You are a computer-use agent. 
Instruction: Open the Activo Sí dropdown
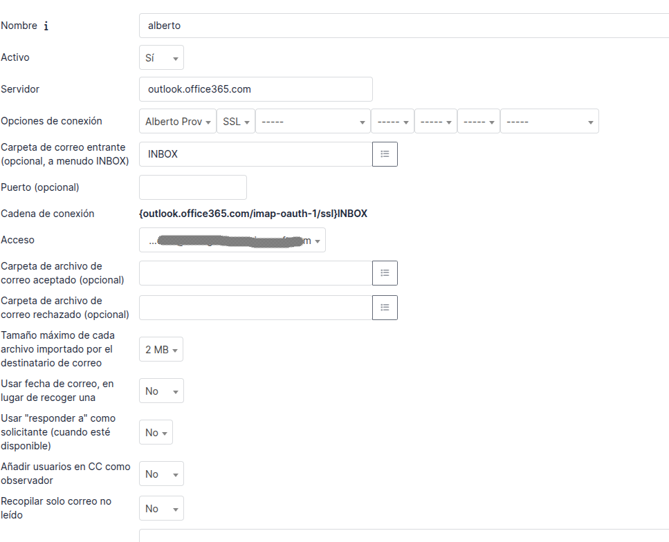click(x=161, y=57)
